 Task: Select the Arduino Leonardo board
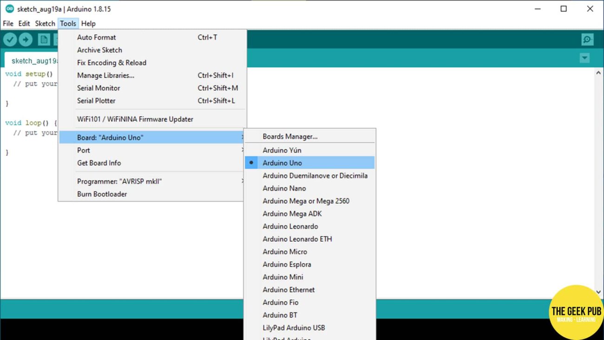click(x=290, y=226)
